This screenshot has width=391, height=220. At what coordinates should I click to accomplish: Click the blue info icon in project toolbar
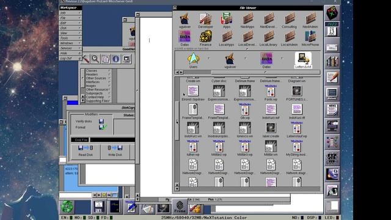(x=115, y=59)
